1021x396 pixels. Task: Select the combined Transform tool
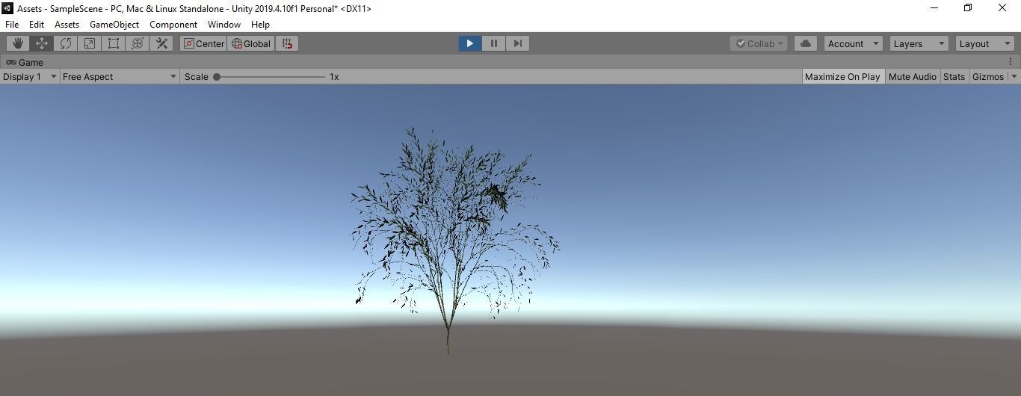click(x=138, y=43)
